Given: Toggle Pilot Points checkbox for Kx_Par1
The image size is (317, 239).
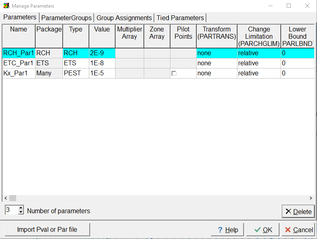Looking at the screenshot, I should click(x=174, y=73).
